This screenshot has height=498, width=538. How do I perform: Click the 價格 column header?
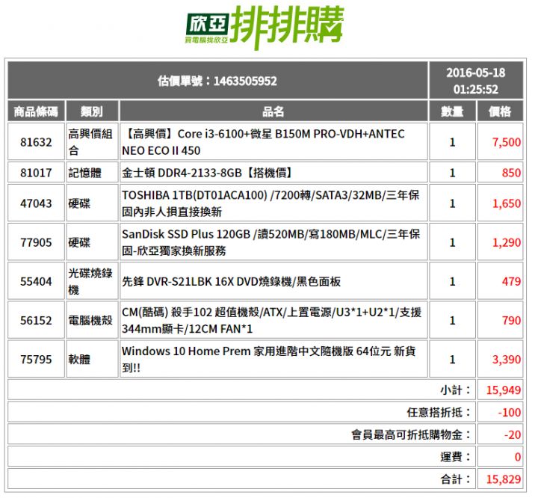(x=500, y=111)
